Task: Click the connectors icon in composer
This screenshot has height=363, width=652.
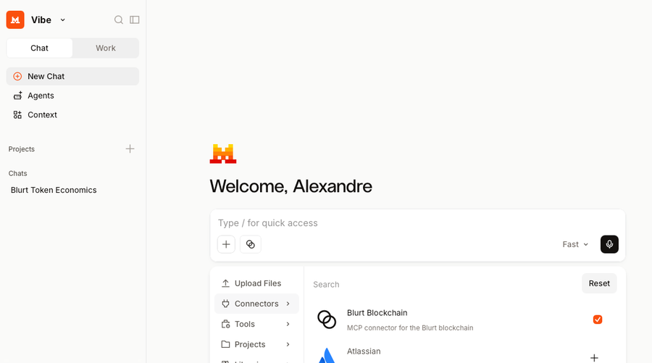Action: tap(251, 244)
